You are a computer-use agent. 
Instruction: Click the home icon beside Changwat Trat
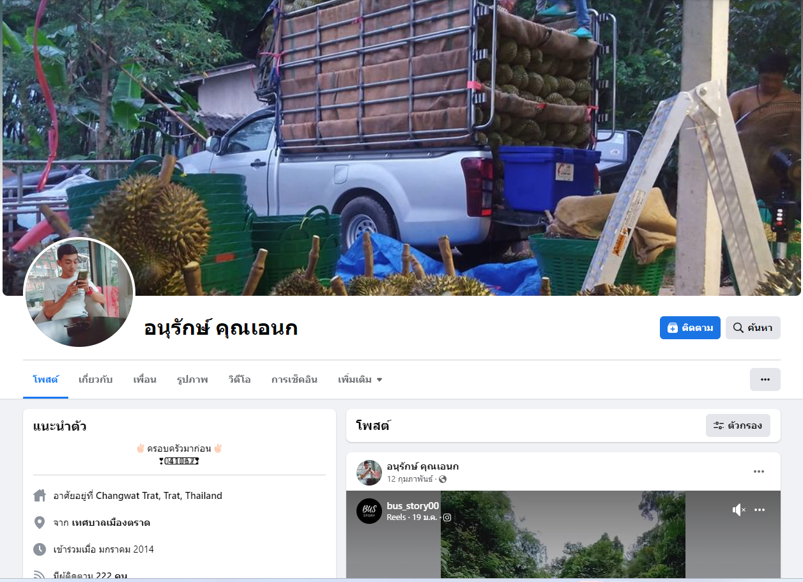[x=40, y=496]
